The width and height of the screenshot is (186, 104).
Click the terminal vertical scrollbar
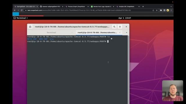(x=128, y=70)
